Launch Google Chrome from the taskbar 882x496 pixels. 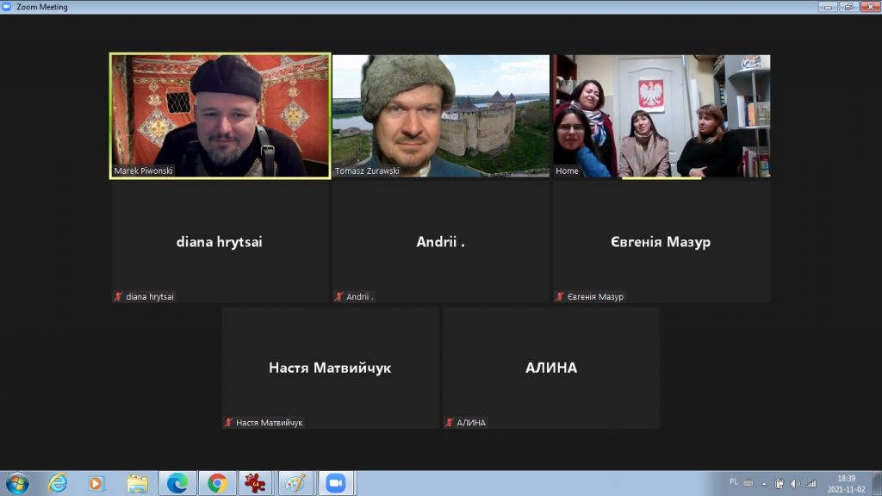[x=217, y=483]
